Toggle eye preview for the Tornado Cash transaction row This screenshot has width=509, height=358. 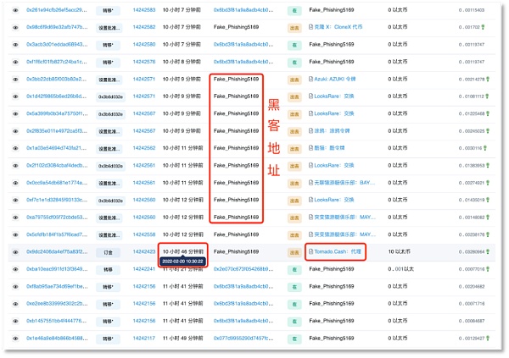click(15, 251)
